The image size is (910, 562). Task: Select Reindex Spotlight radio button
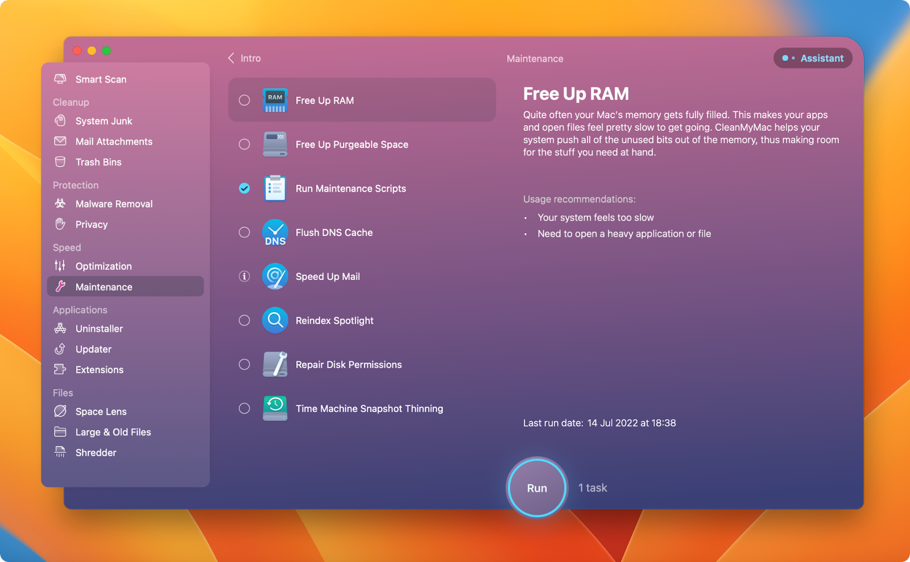(244, 320)
